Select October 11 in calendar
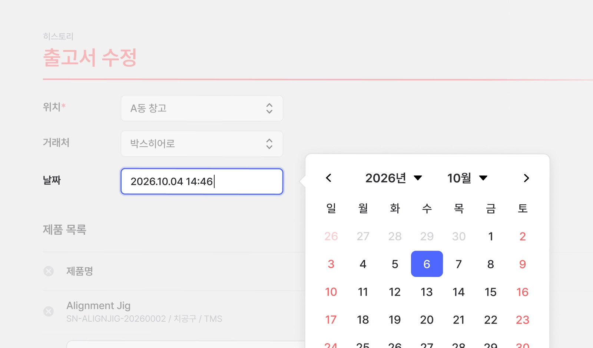The height and width of the screenshot is (348, 593). click(x=363, y=292)
